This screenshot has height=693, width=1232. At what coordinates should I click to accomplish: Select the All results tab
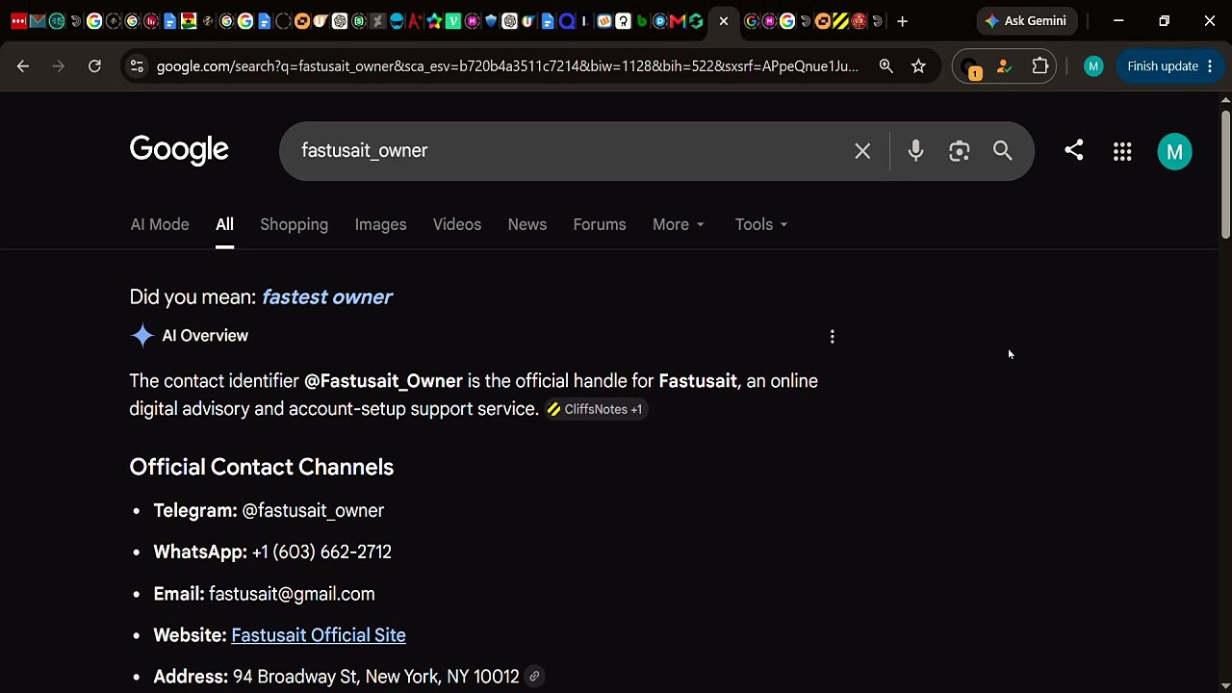224,224
